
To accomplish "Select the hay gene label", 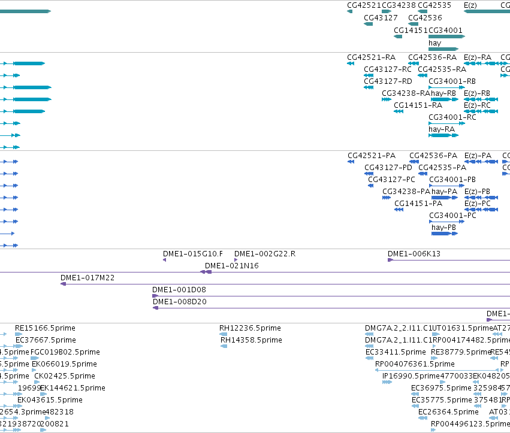I will coord(435,43).
